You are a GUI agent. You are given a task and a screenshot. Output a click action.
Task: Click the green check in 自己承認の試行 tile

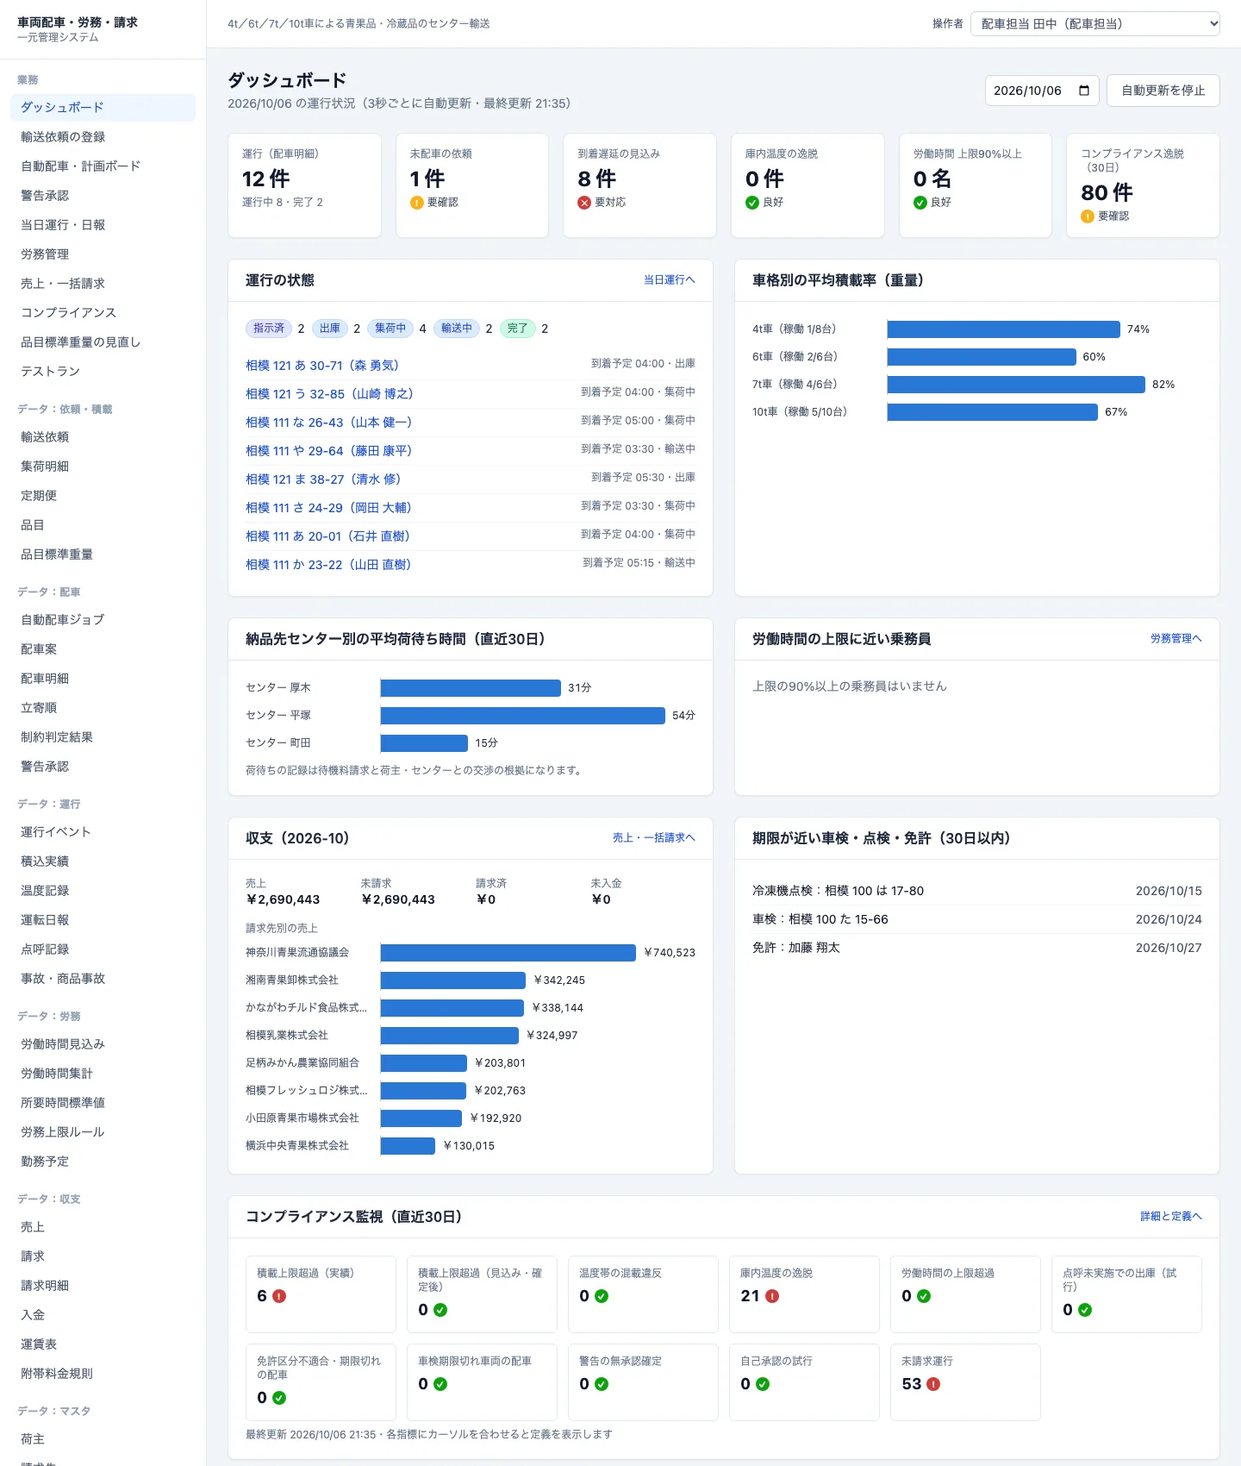click(x=763, y=1384)
